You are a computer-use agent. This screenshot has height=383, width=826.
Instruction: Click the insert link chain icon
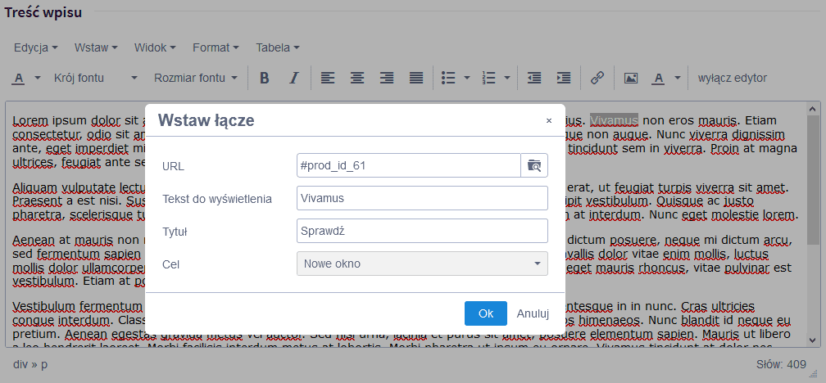tap(597, 78)
